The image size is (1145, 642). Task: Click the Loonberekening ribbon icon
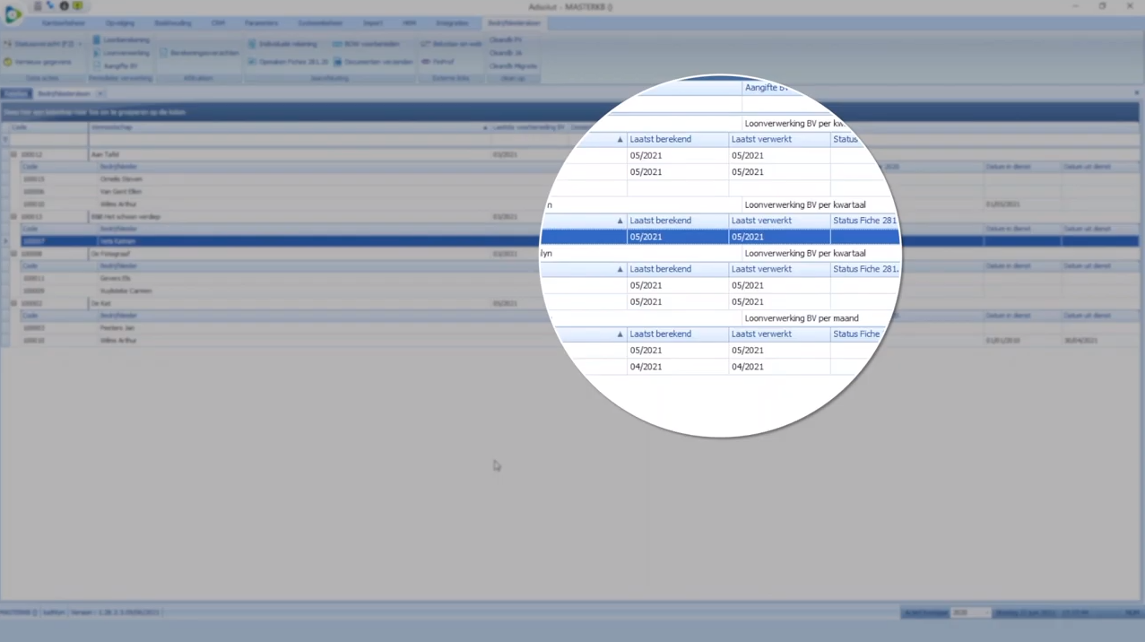tap(97, 40)
